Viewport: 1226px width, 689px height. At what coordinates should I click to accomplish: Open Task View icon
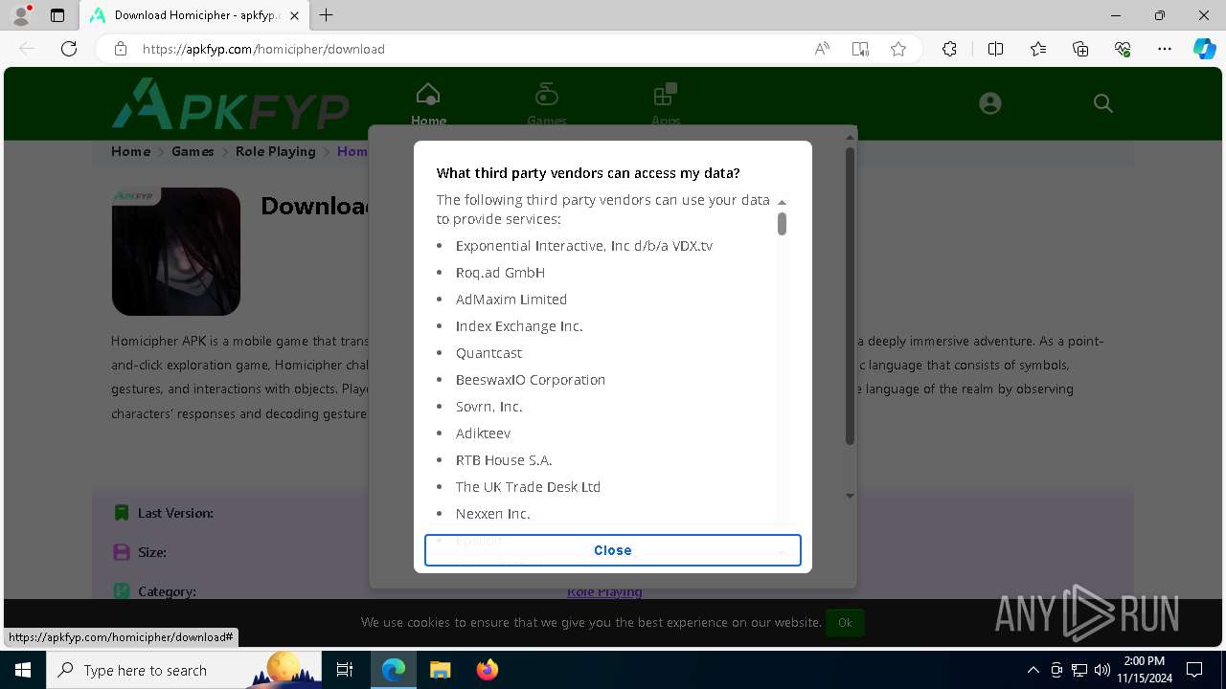345,670
